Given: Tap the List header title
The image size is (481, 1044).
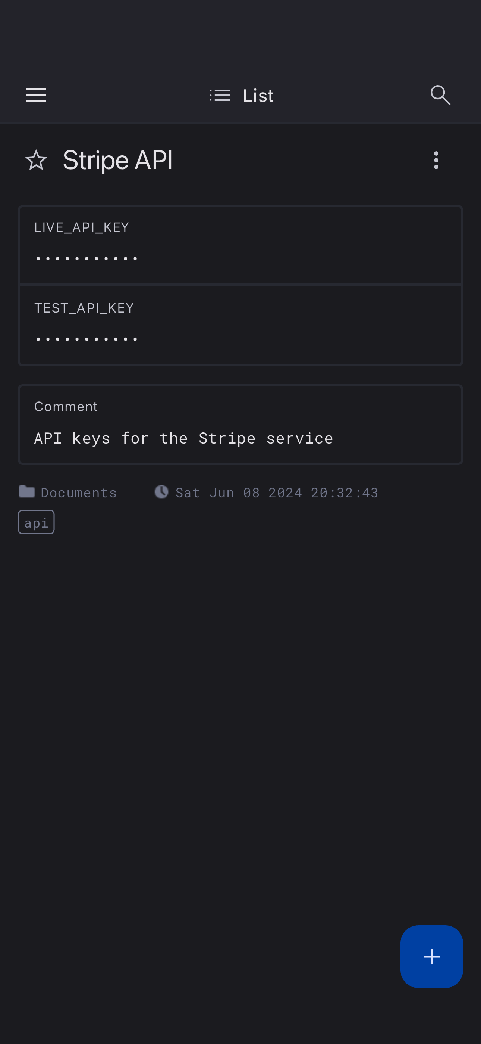Looking at the screenshot, I should 258,96.
